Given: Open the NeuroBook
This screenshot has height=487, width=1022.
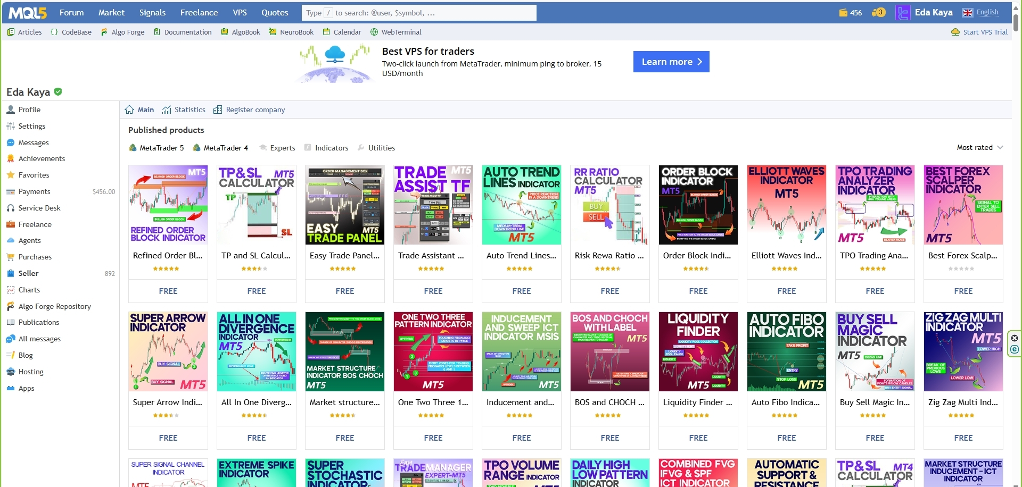Looking at the screenshot, I should [296, 32].
